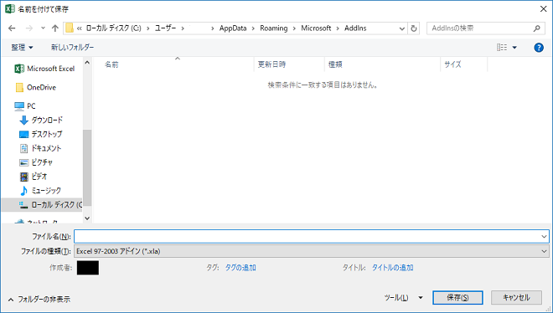Click the キャンセル button
The image size is (553, 313).
516,297
